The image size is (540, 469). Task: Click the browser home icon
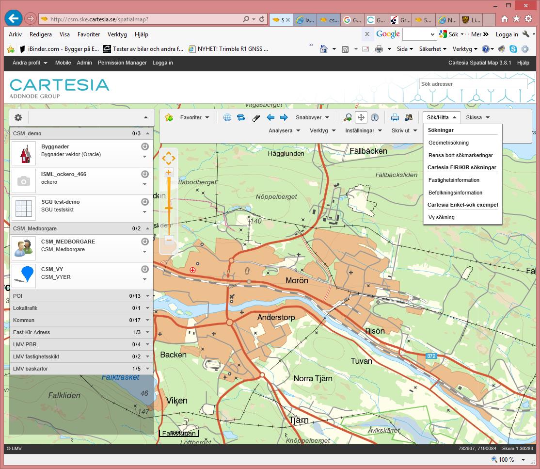coord(505,19)
